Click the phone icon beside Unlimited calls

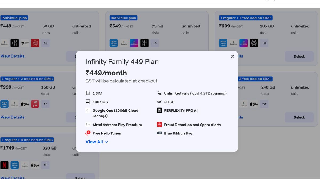tap(159, 93)
